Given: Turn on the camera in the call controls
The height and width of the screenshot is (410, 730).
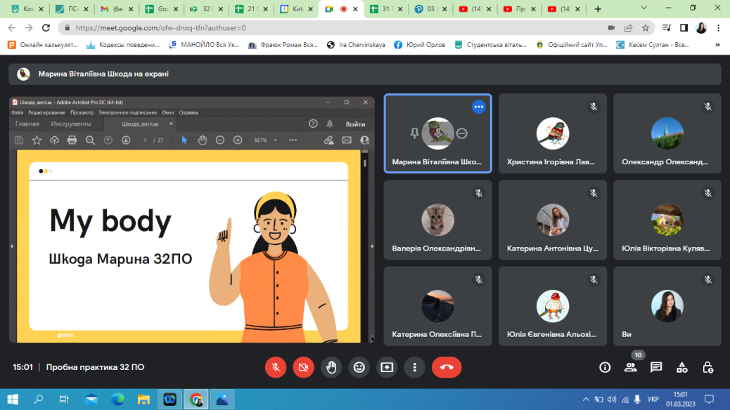Looking at the screenshot, I should tap(304, 367).
